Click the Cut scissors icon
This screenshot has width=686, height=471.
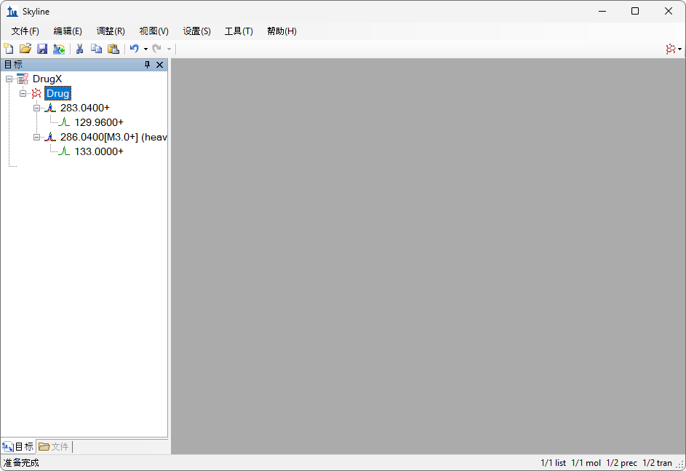(79, 49)
